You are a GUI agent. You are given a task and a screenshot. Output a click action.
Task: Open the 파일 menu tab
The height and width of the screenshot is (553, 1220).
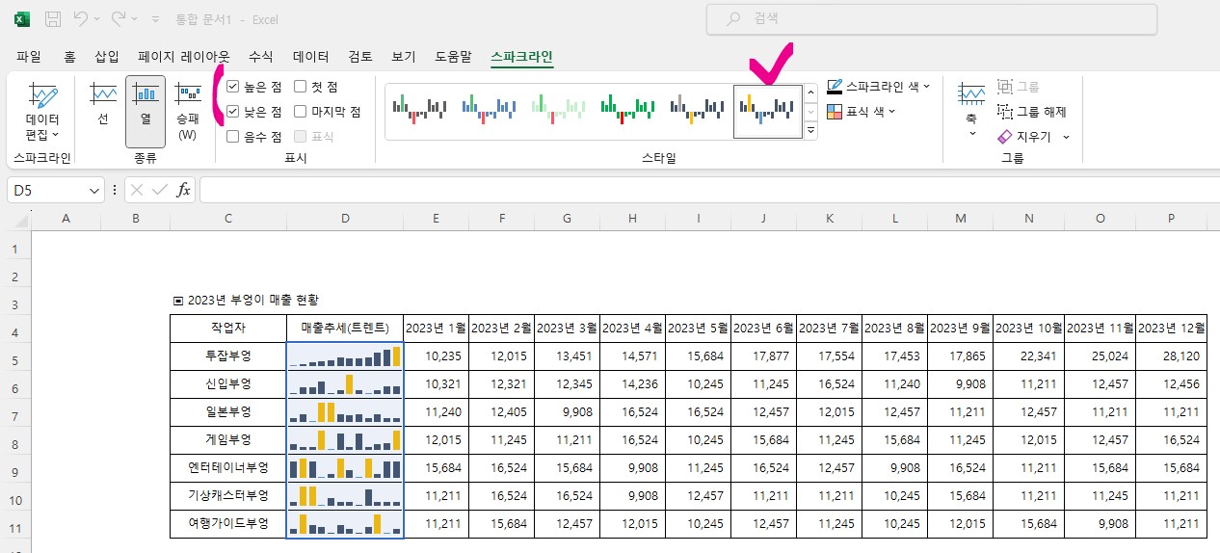pos(29,57)
